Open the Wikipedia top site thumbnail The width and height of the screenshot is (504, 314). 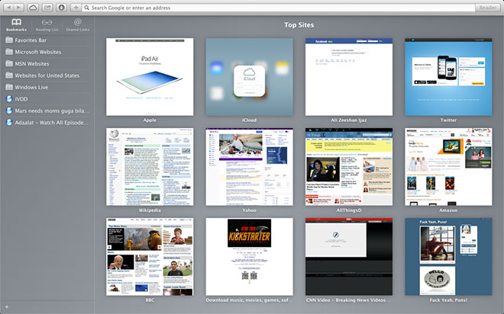coord(150,167)
